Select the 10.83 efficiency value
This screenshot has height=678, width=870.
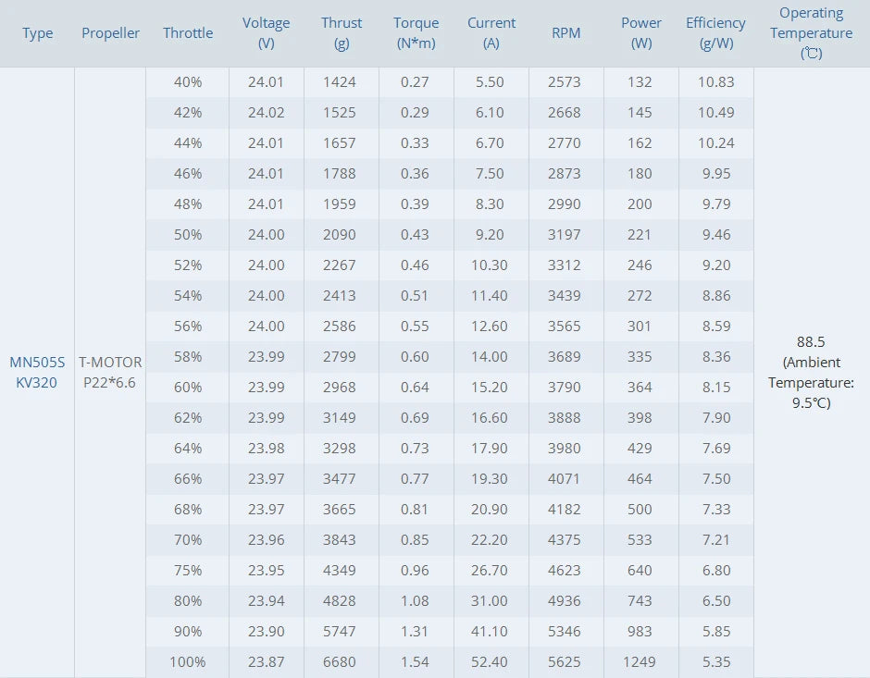point(715,82)
